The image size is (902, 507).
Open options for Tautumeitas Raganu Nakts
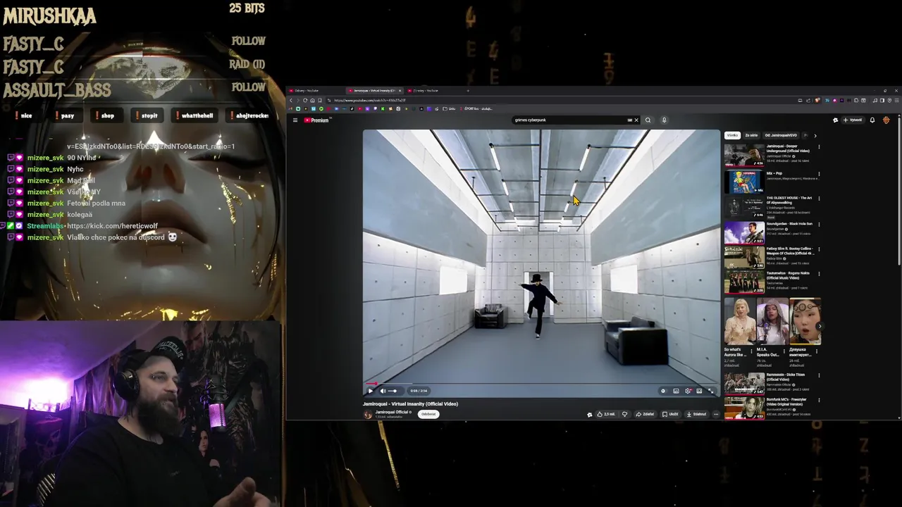pyautogui.click(x=819, y=275)
